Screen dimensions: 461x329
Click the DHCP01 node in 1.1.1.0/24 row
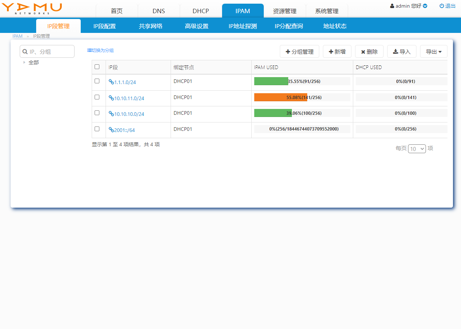pyautogui.click(x=183, y=81)
